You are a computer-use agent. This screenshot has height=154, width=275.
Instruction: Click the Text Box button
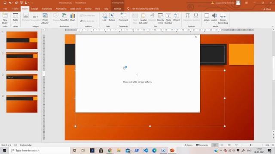135,18
